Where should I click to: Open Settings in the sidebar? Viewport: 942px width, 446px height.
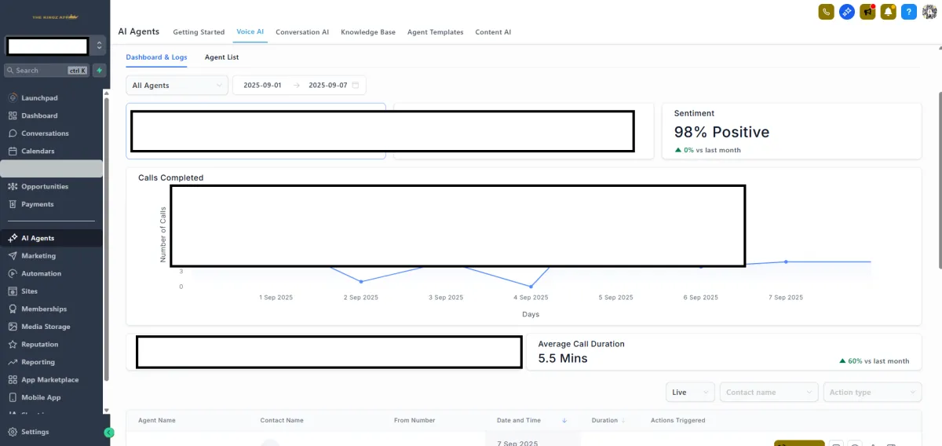tap(35, 432)
